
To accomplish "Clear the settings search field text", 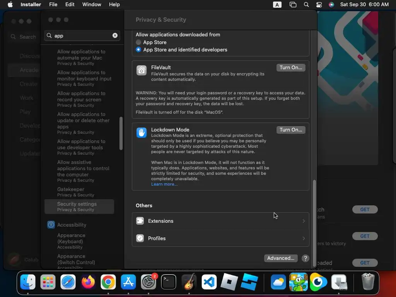I will pos(115,36).
